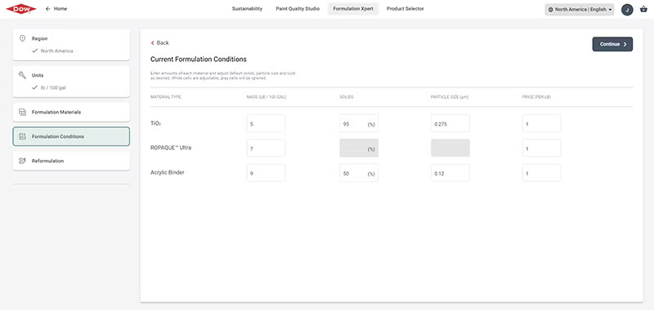Open the Reformulation step

coord(71,161)
